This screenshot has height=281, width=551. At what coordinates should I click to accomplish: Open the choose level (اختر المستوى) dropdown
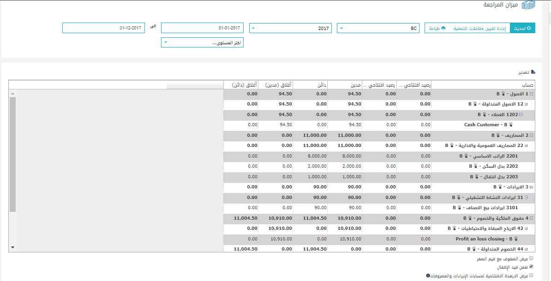tap(202, 42)
